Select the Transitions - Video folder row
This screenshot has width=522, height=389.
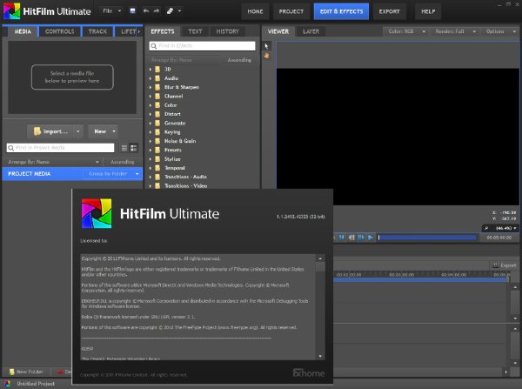(x=203, y=186)
